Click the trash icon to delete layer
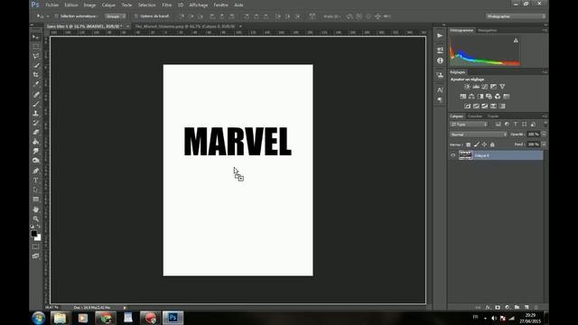 click(x=536, y=307)
